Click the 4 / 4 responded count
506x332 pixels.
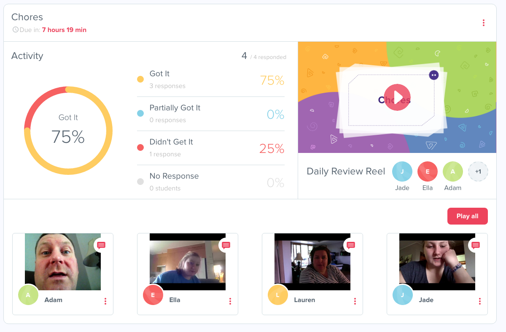(264, 56)
